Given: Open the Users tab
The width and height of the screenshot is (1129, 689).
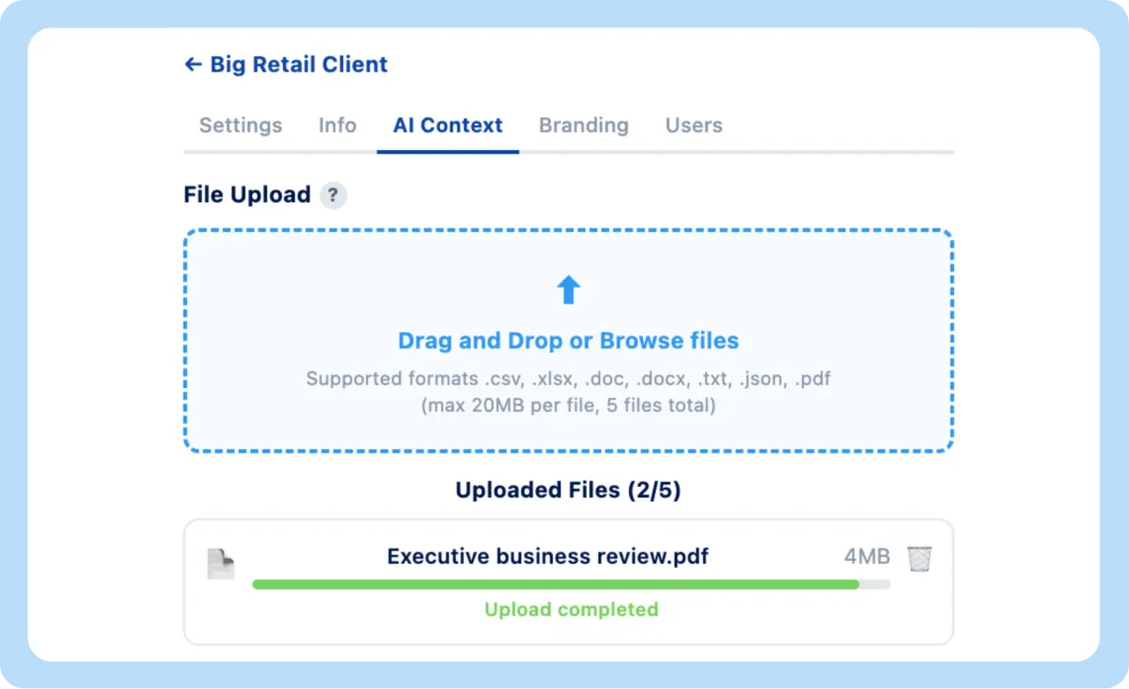Looking at the screenshot, I should coord(694,125).
